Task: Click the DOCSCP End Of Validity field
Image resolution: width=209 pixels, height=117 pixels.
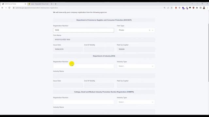Action: tap(99, 49)
